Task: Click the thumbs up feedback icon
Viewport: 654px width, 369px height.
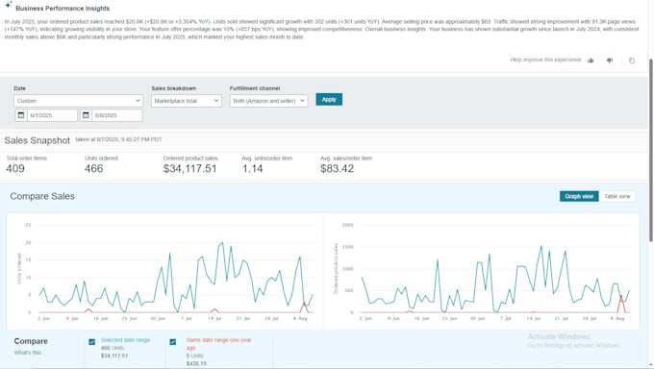Action: click(591, 61)
